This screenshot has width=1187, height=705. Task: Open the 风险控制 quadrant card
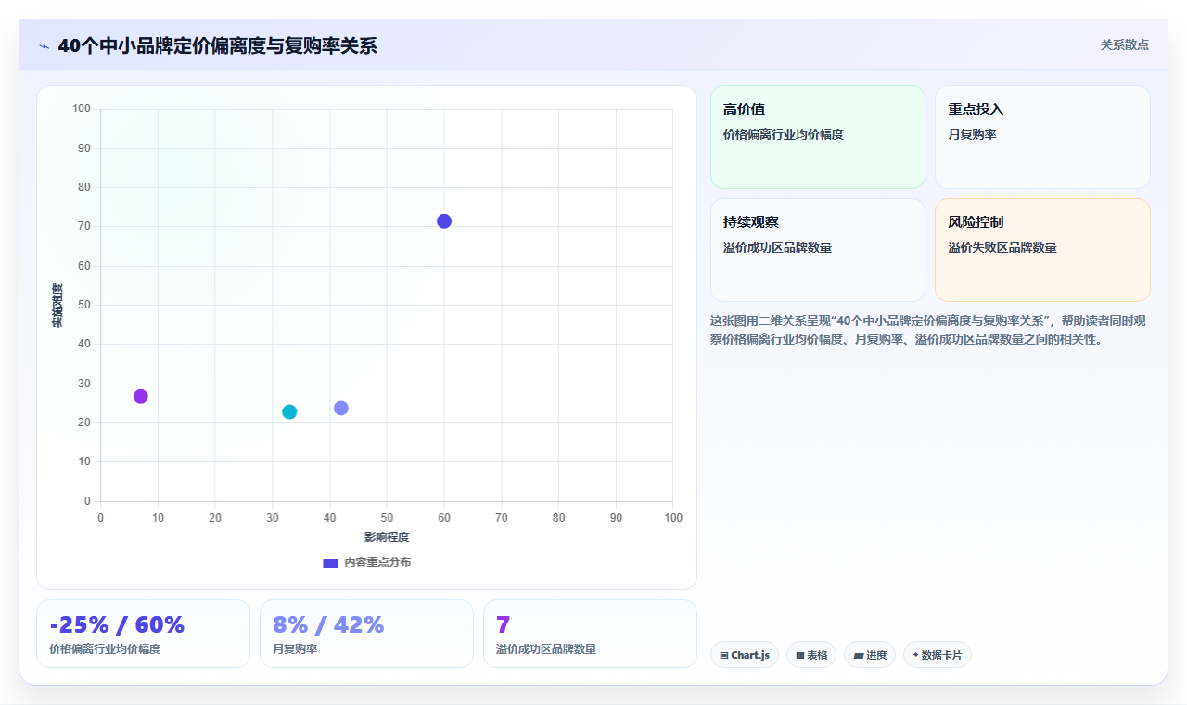coord(1042,250)
